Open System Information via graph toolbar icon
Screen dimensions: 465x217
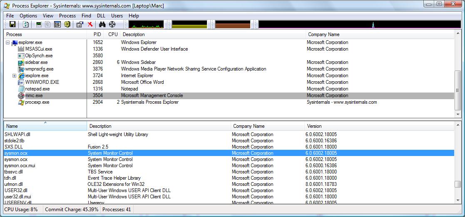pyautogui.click(x=39, y=24)
